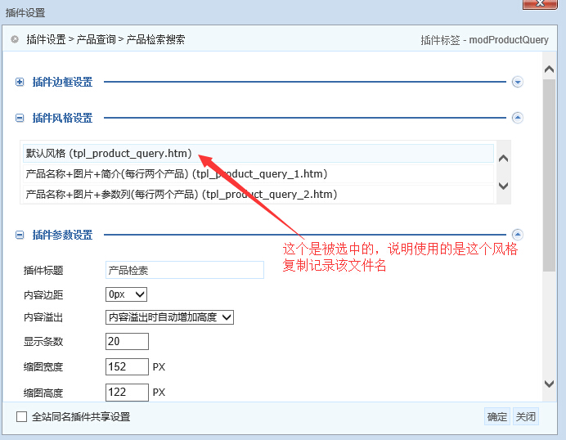Collapse the 插件参数设置 minus icon
566x440 pixels.
point(20,235)
